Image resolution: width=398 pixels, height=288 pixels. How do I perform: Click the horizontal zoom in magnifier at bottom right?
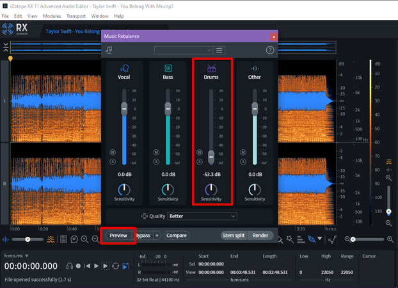click(x=390, y=239)
